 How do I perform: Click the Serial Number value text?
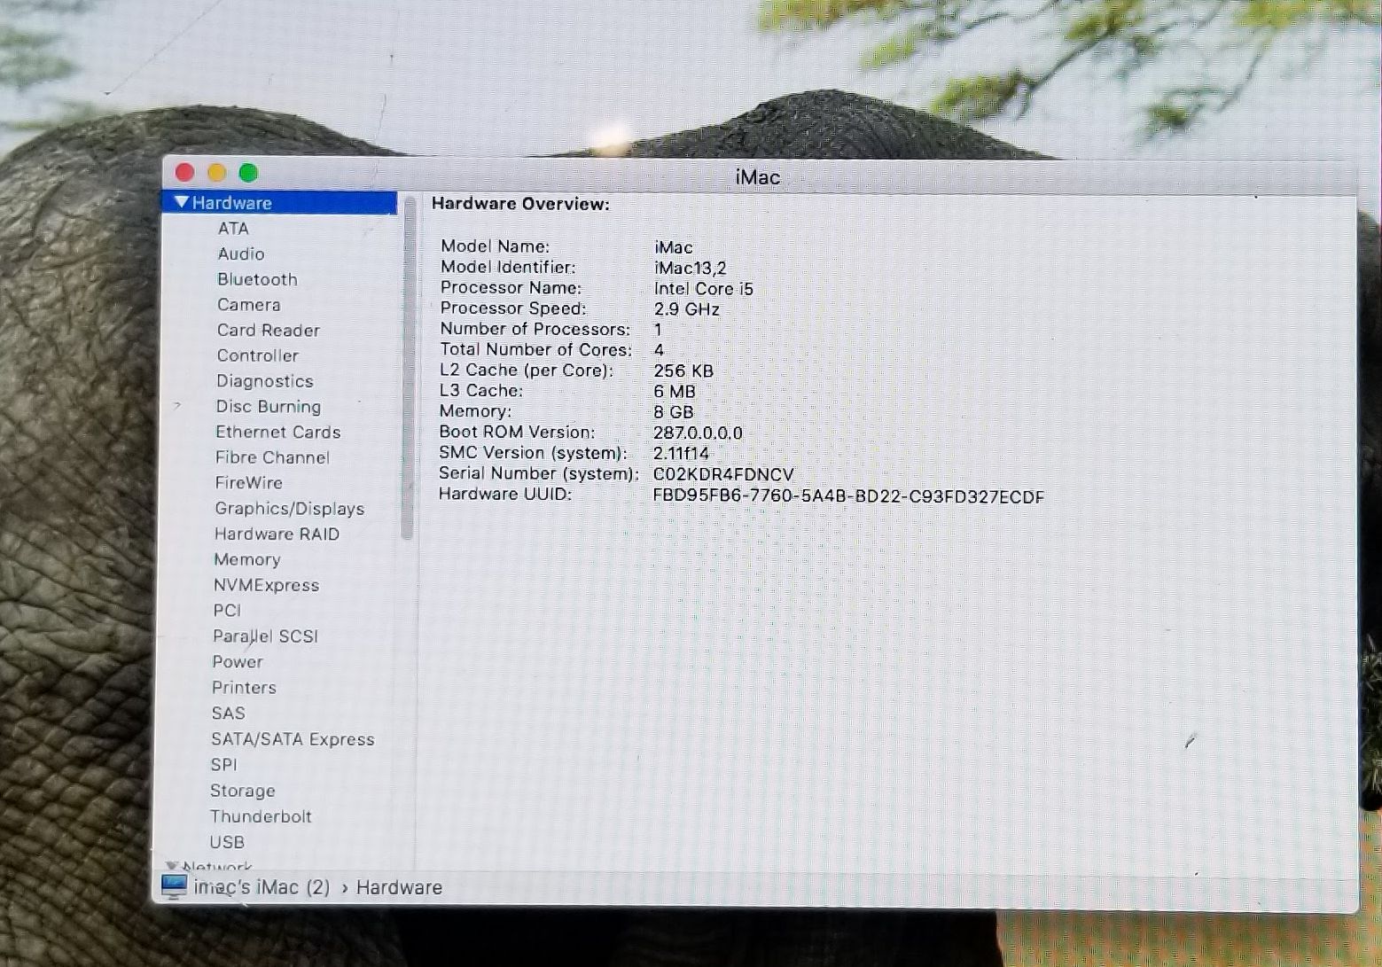723,475
